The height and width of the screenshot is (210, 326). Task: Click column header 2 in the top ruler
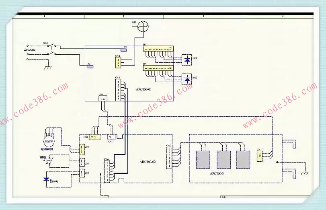click(x=124, y=16)
